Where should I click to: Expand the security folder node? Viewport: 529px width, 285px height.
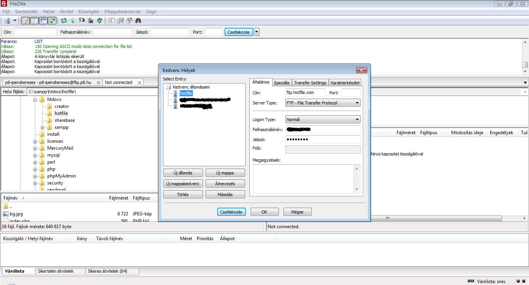(35, 183)
